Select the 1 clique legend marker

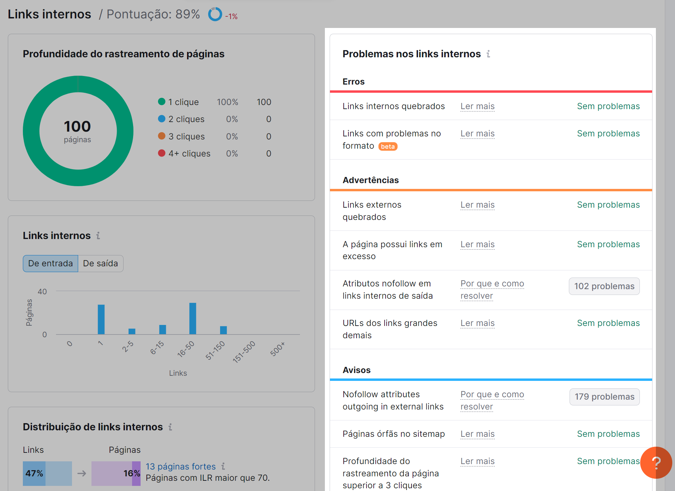pos(161,102)
